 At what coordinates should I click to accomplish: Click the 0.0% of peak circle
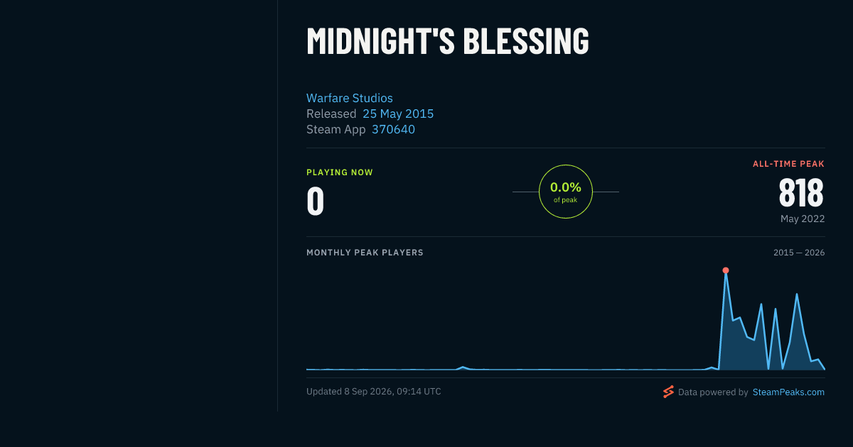(x=566, y=192)
